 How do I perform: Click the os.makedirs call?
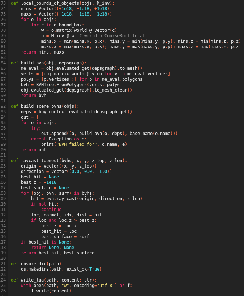(36, 269)
